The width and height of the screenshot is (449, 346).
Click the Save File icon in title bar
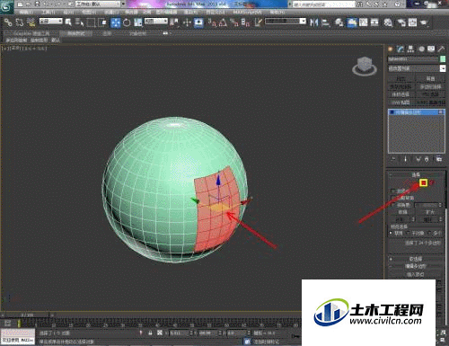coord(37,4)
